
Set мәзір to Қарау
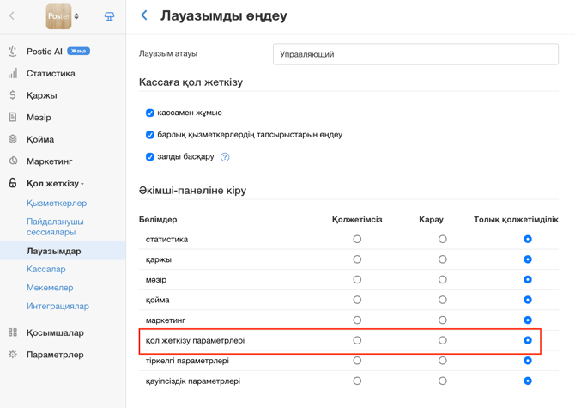(443, 279)
